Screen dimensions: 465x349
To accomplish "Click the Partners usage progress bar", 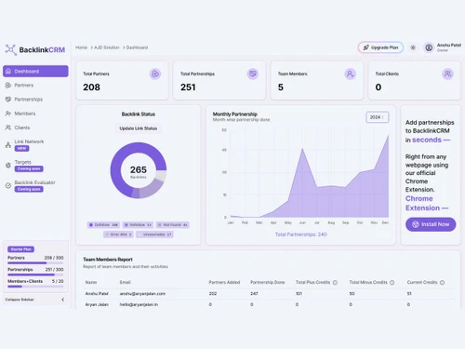I will (35, 263).
